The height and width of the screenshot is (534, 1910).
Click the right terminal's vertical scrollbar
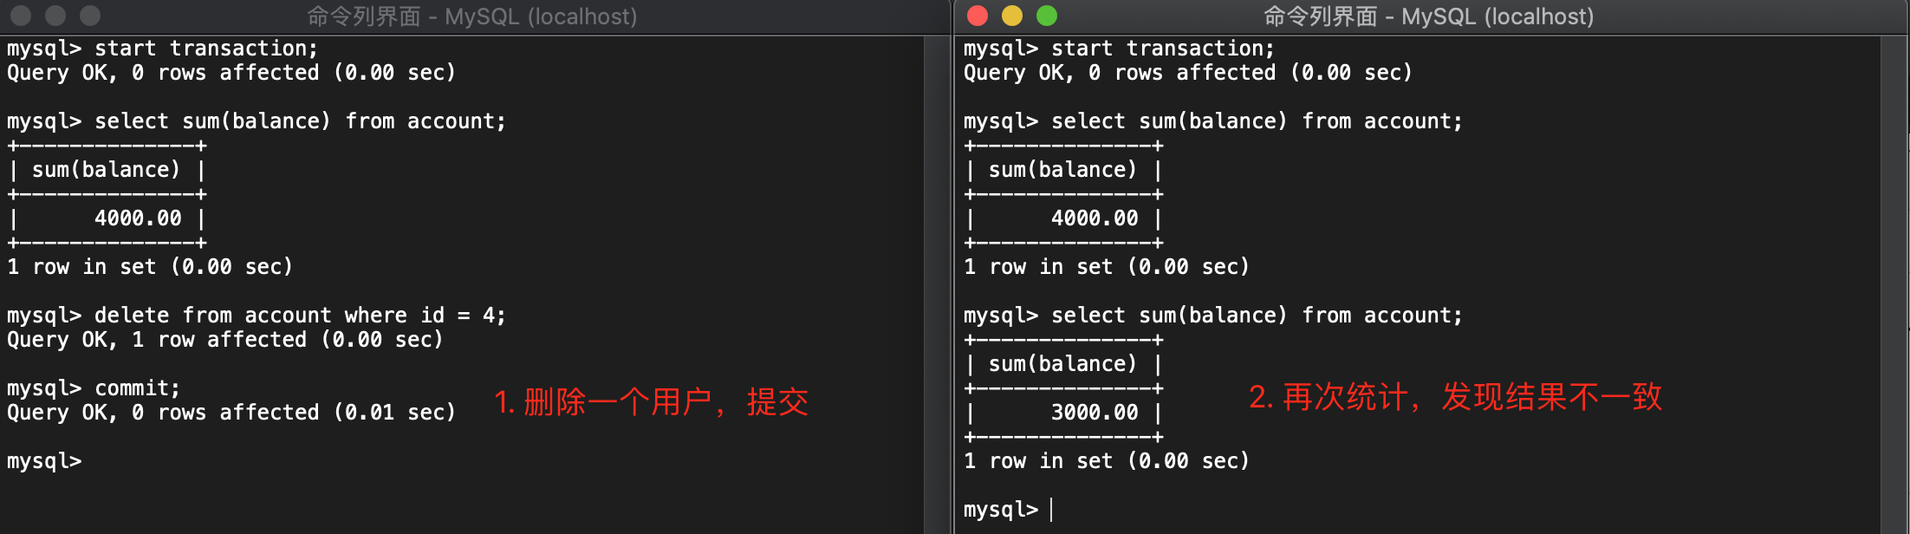click(1894, 284)
